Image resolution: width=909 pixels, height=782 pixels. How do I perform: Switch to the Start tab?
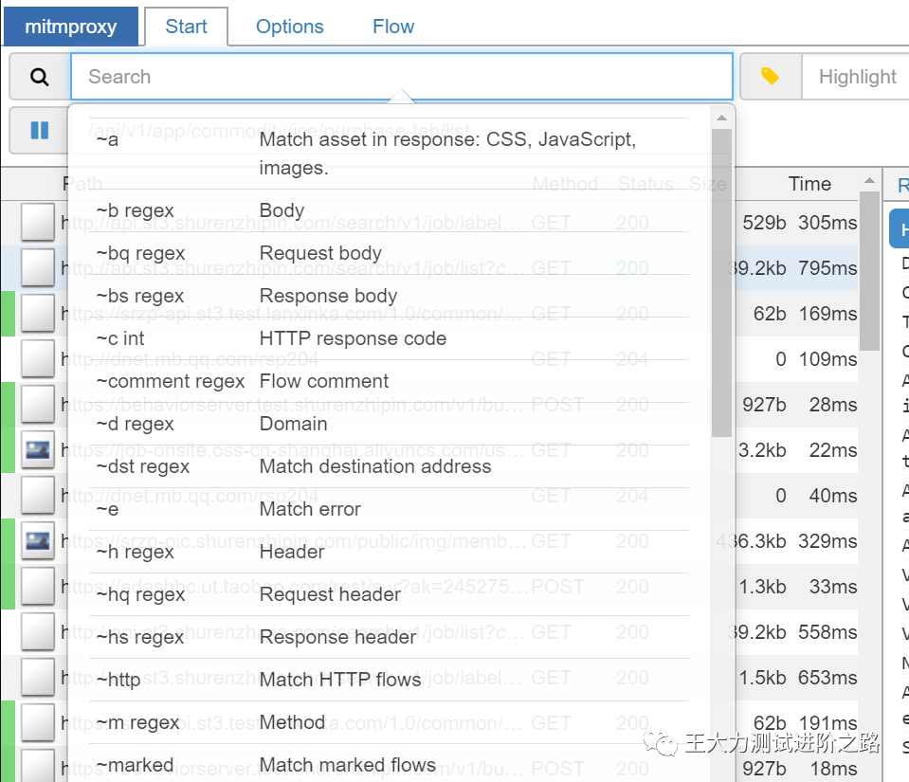[186, 27]
